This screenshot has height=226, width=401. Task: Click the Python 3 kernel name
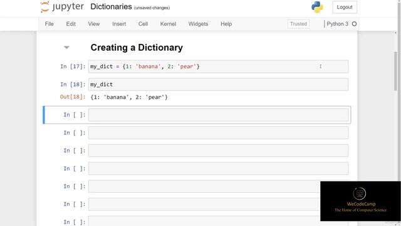coord(337,24)
